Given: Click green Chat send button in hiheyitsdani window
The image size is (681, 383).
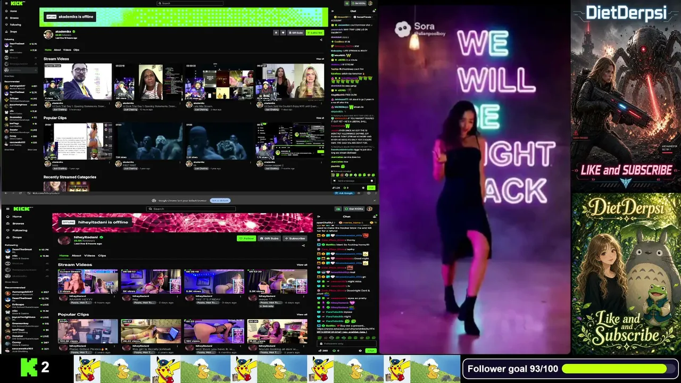Looking at the screenshot, I should (x=371, y=351).
